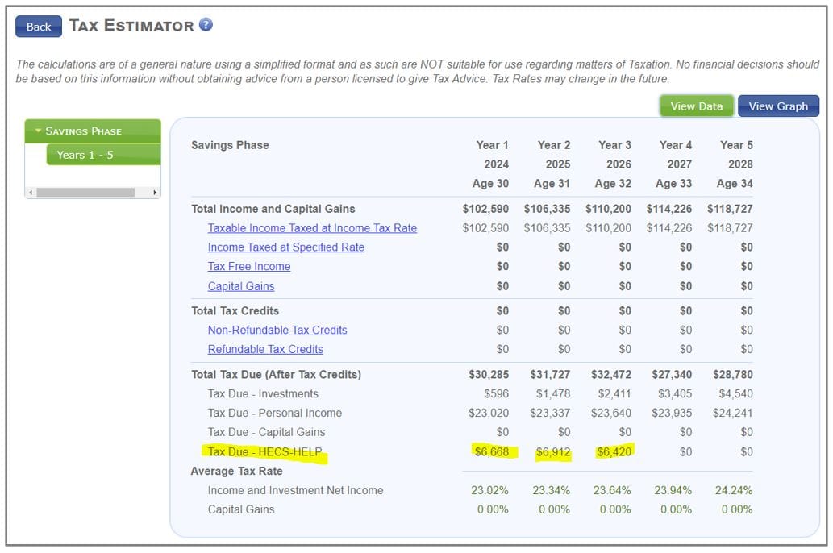Open Taxable Income Taxed at Income Tax Rate link
This screenshot has width=833, height=553.
pos(312,228)
